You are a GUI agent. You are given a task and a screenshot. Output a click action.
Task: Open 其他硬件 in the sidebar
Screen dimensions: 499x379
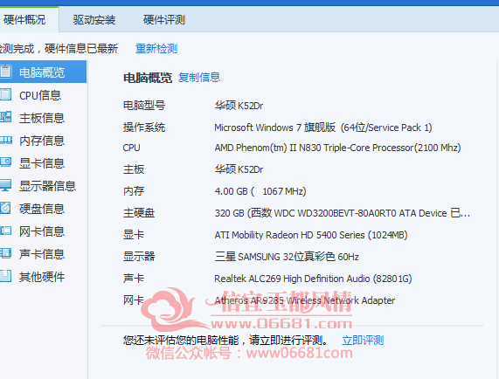pyautogui.click(x=43, y=277)
